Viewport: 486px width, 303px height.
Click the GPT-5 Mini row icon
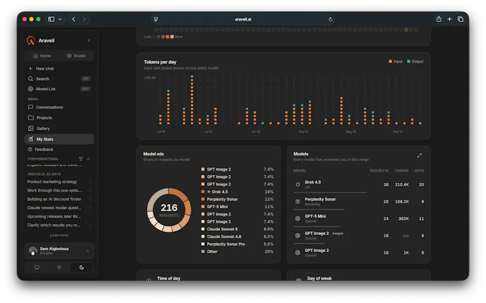pyautogui.click(x=298, y=219)
